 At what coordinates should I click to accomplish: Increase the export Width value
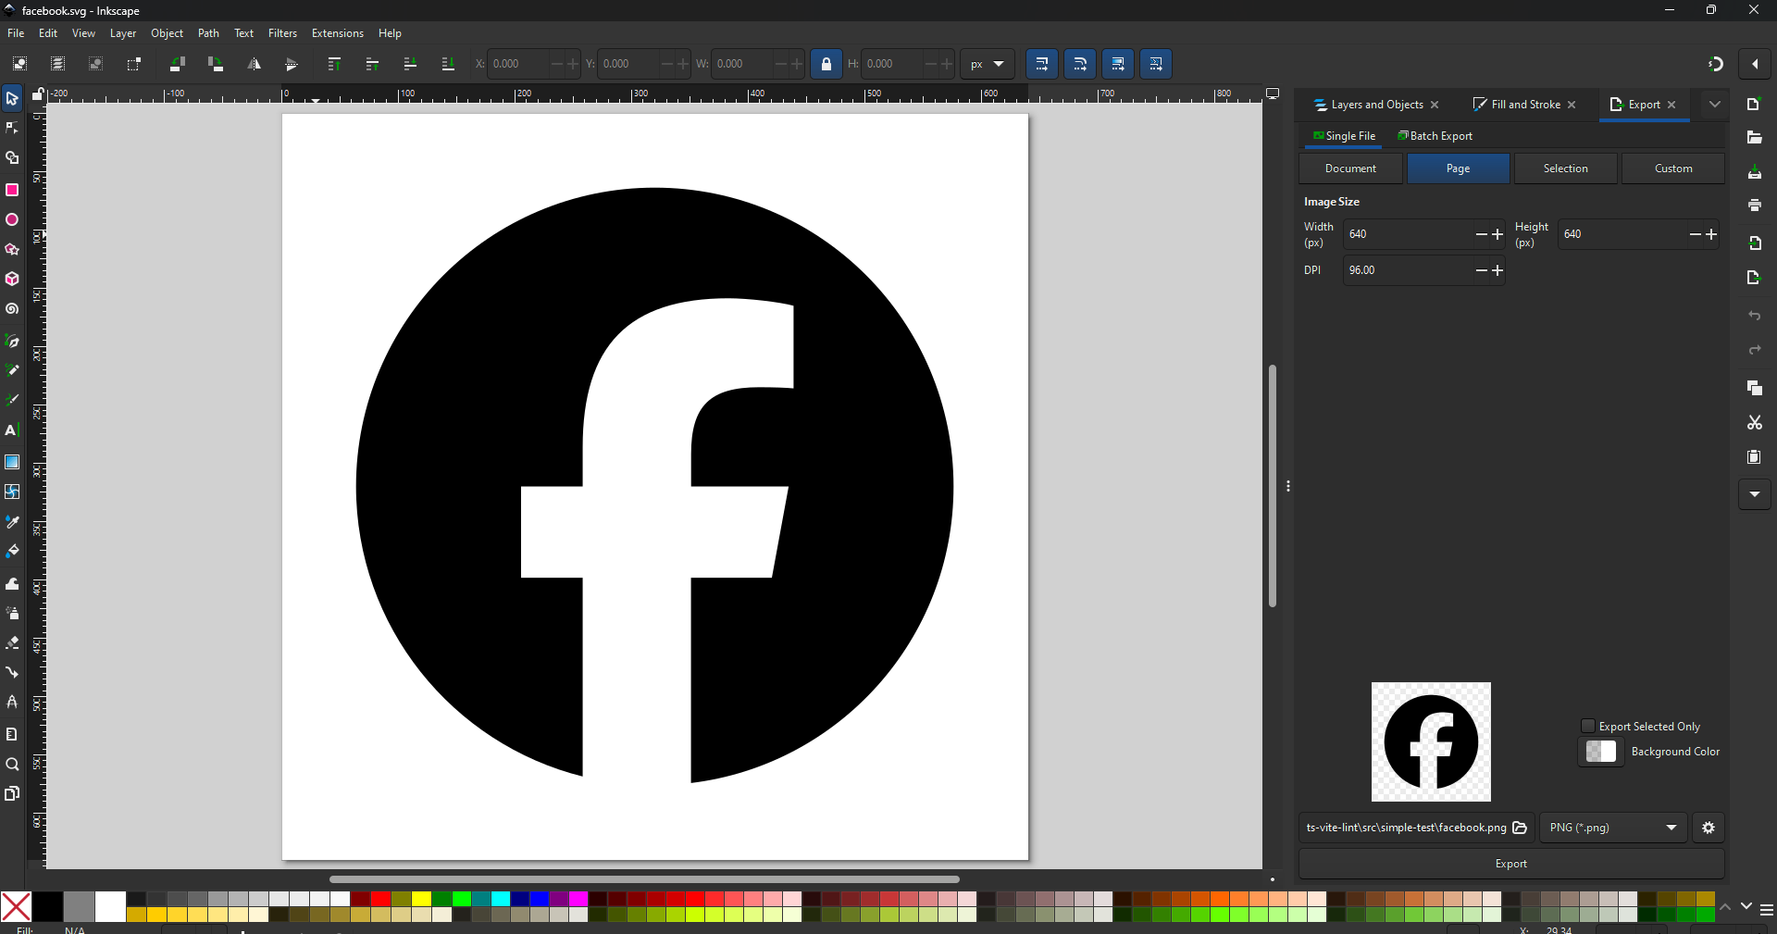click(1497, 235)
